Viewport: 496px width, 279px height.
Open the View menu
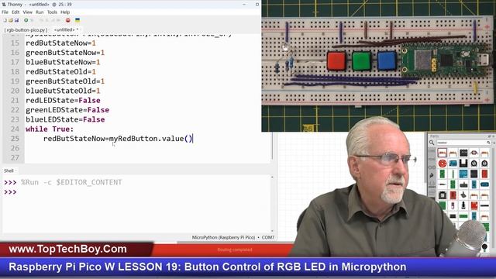coord(28,12)
